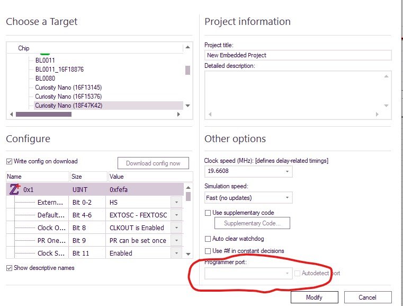Click config table scroll down arrow
This screenshot has height=306, width=403.
(188, 254)
